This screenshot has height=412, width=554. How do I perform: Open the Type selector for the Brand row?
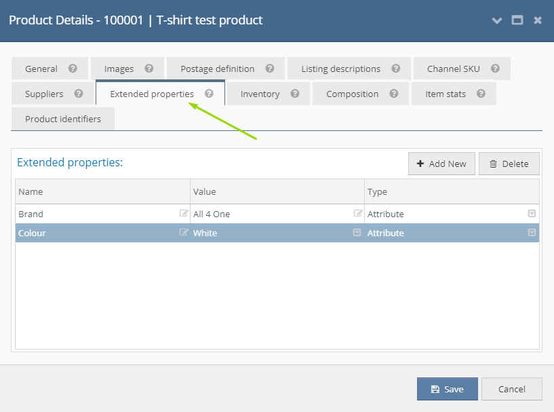(532, 213)
